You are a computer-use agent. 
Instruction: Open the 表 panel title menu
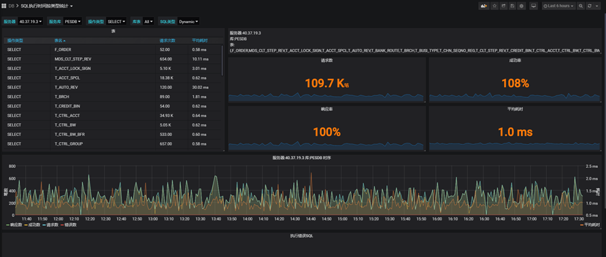click(113, 31)
